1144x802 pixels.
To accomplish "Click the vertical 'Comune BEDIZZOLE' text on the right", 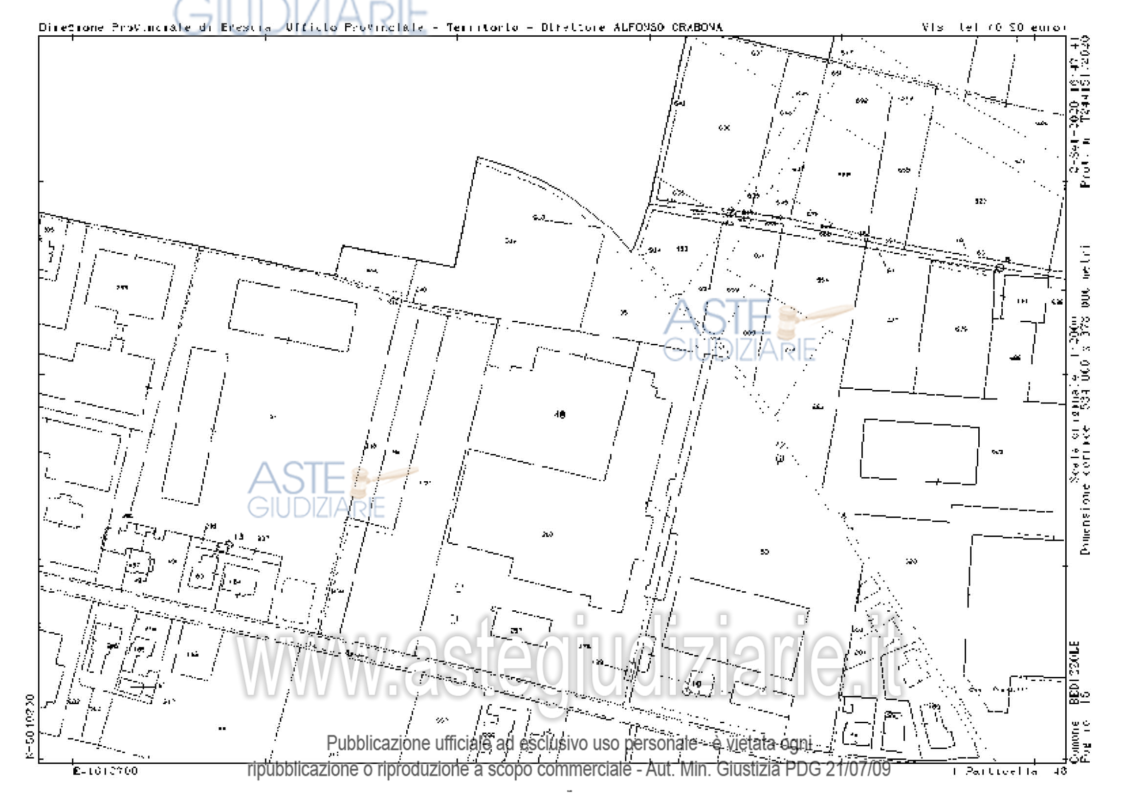I will pyautogui.click(x=1075, y=703).
